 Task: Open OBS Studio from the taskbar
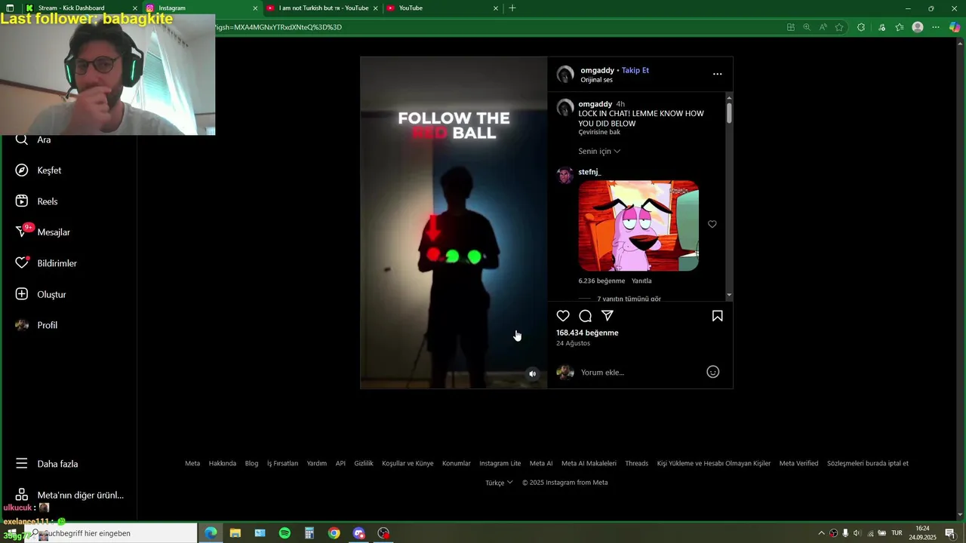click(x=383, y=533)
